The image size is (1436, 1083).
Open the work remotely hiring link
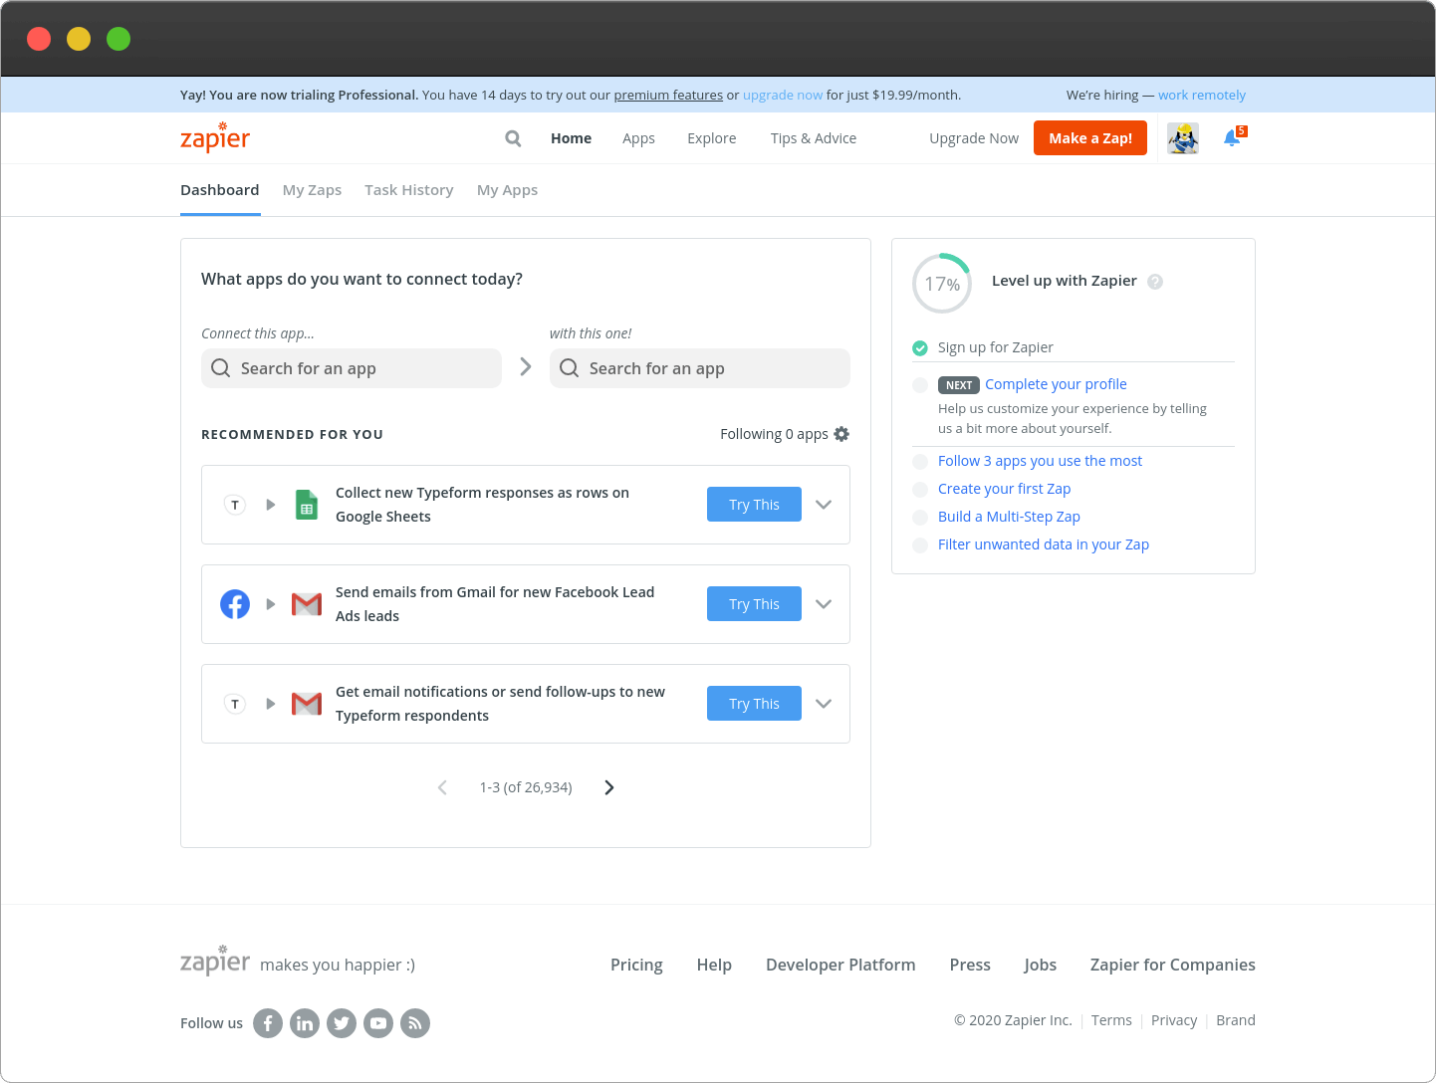(1202, 96)
